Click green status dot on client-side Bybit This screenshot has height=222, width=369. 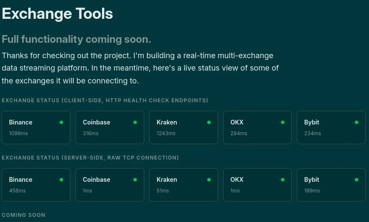(x=357, y=122)
